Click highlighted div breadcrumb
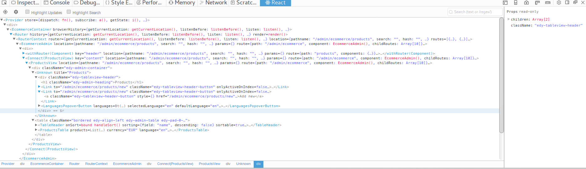586x169 pixels. 258,164
